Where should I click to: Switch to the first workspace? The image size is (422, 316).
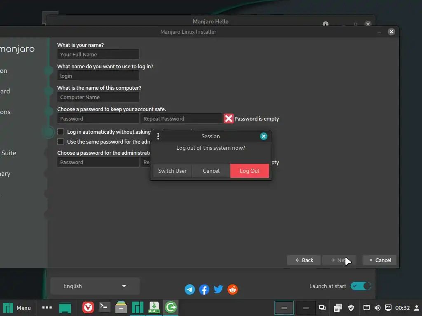click(x=284, y=308)
